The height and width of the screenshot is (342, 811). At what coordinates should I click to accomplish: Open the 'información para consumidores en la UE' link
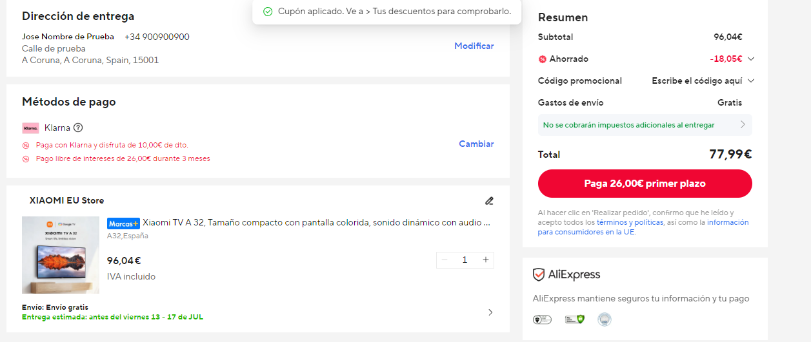tap(643, 227)
